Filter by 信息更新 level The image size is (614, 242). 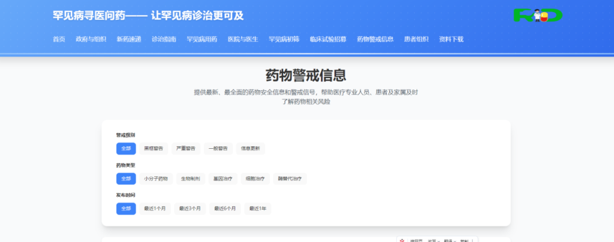click(251, 149)
